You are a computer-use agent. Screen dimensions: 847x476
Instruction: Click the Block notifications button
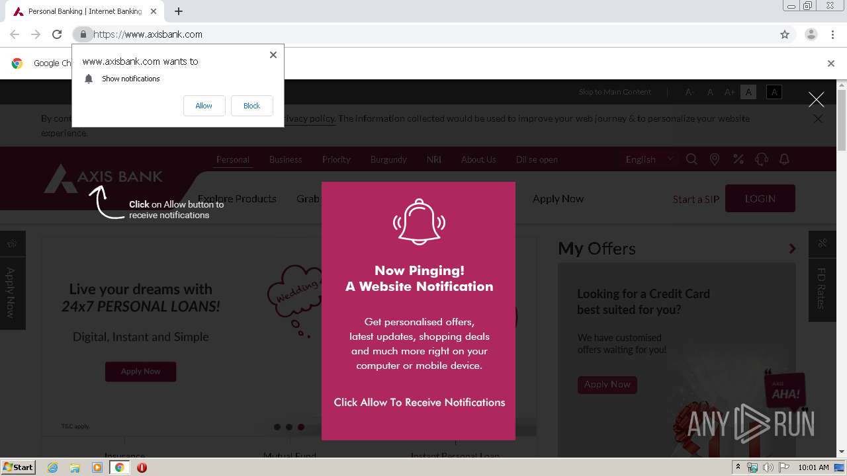tap(251, 106)
